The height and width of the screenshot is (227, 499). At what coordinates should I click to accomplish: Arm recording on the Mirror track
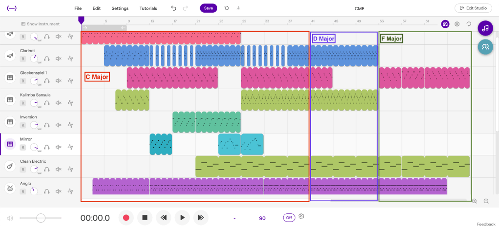point(22,148)
